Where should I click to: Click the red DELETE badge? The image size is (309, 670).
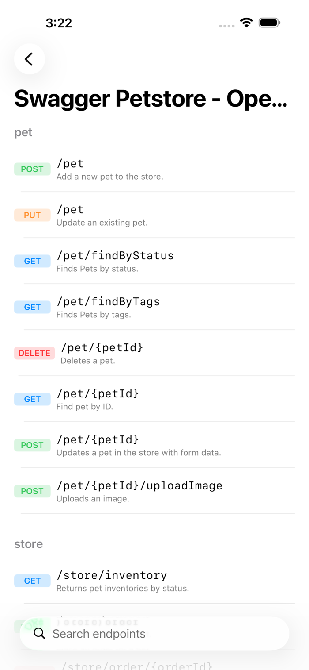coord(34,353)
